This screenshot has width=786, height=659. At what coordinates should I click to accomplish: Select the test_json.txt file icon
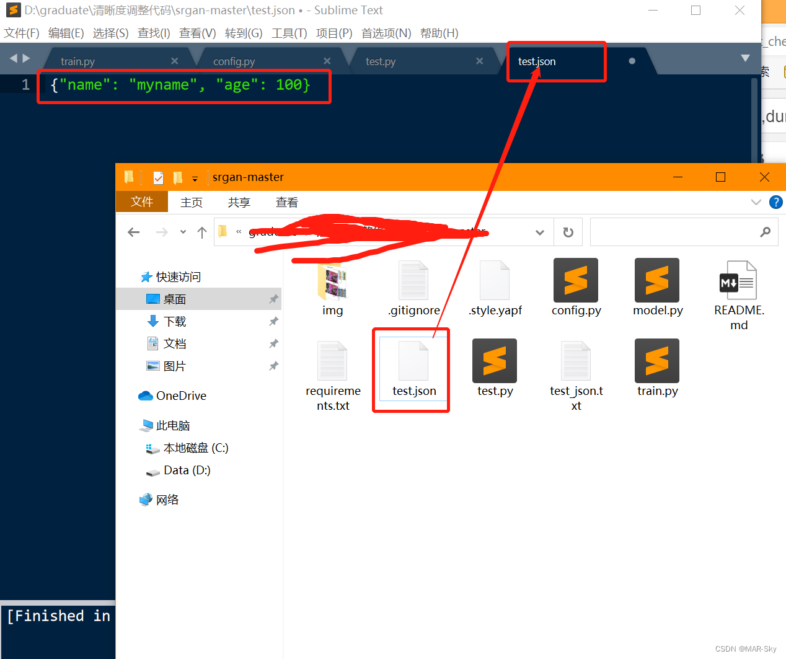pyautogui.click(x=576, y=361)
